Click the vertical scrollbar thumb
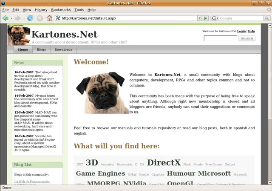This screenshot has height=191, width=272. coord(270,73)
